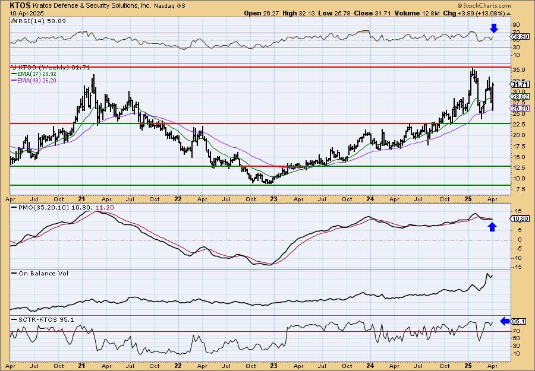Click the 7.5 price axis label
535x371 pixels.
[520, 189]
